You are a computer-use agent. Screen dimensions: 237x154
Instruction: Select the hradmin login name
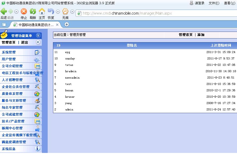click(71, 71)
